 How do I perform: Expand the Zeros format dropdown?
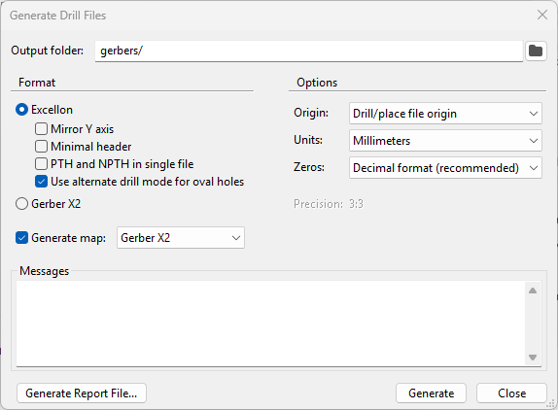point(445,167)
